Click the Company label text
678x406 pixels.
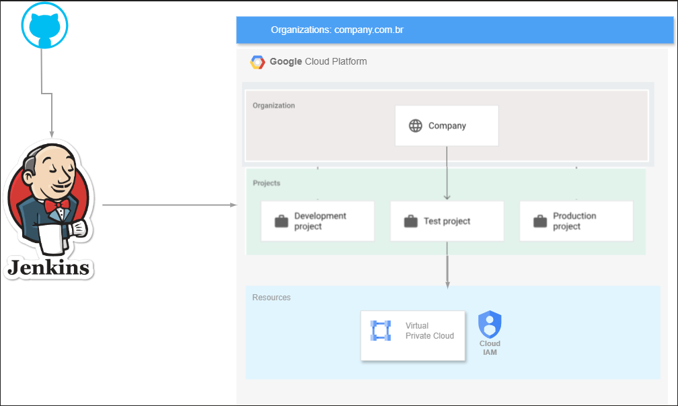[447, 126]
